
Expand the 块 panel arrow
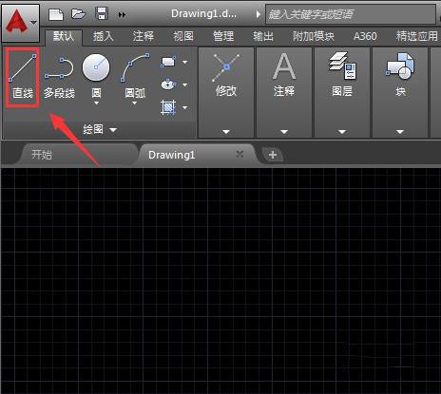400,132
